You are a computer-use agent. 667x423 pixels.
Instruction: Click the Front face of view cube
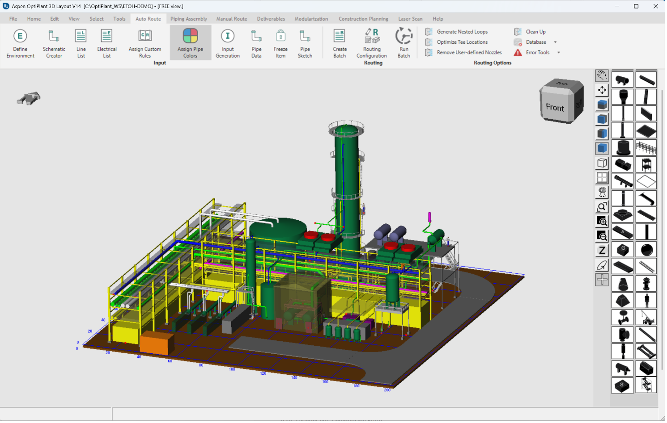click(555, 108)
